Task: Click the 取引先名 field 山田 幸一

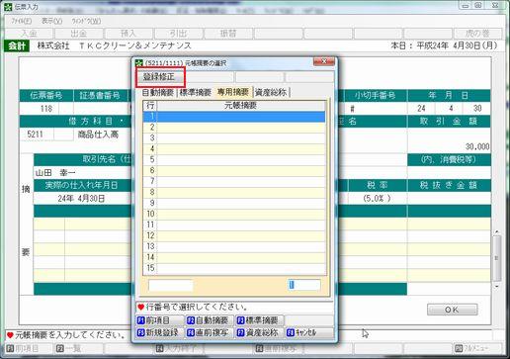Action: [x=55, y=172]
